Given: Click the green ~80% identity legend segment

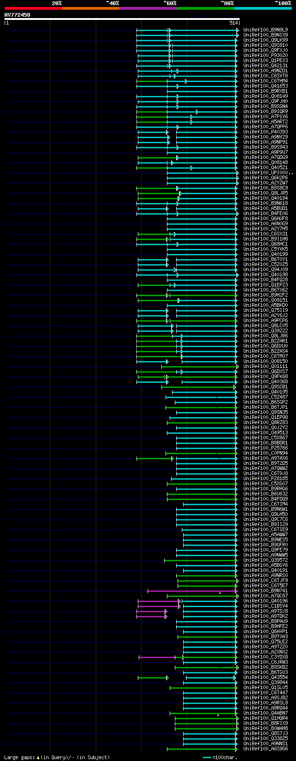Looking at the screenshot, I should [x=205, y=8].
